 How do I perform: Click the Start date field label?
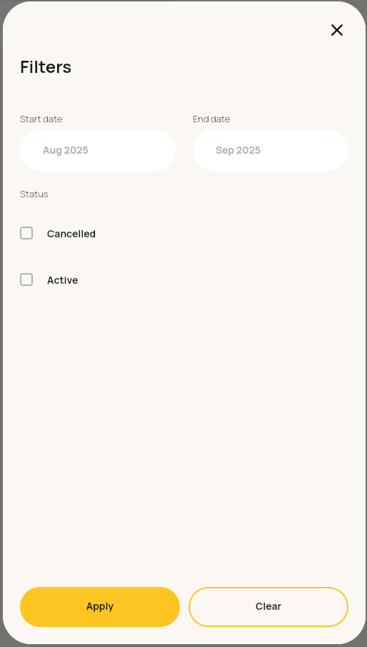pos(41,119)
